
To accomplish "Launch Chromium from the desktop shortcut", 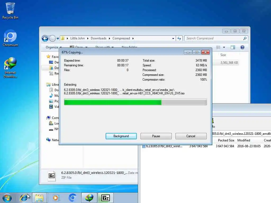I will (10, 38).
